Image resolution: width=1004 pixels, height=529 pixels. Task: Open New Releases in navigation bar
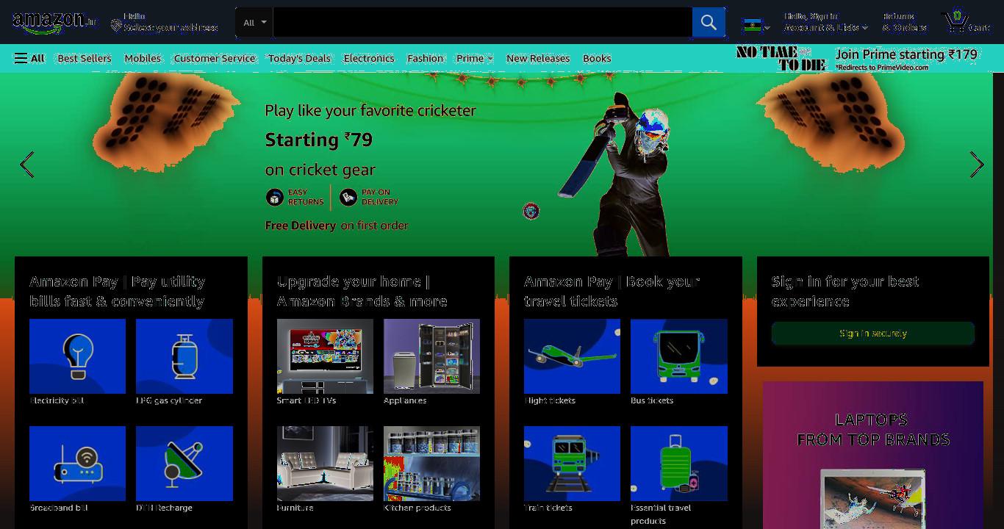[538, 58]
